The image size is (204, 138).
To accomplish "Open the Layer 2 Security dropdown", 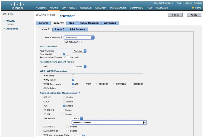I will (x=79, y=37).
